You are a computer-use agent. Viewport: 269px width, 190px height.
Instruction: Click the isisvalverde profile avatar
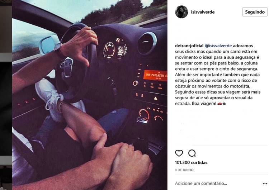(181, 12)
